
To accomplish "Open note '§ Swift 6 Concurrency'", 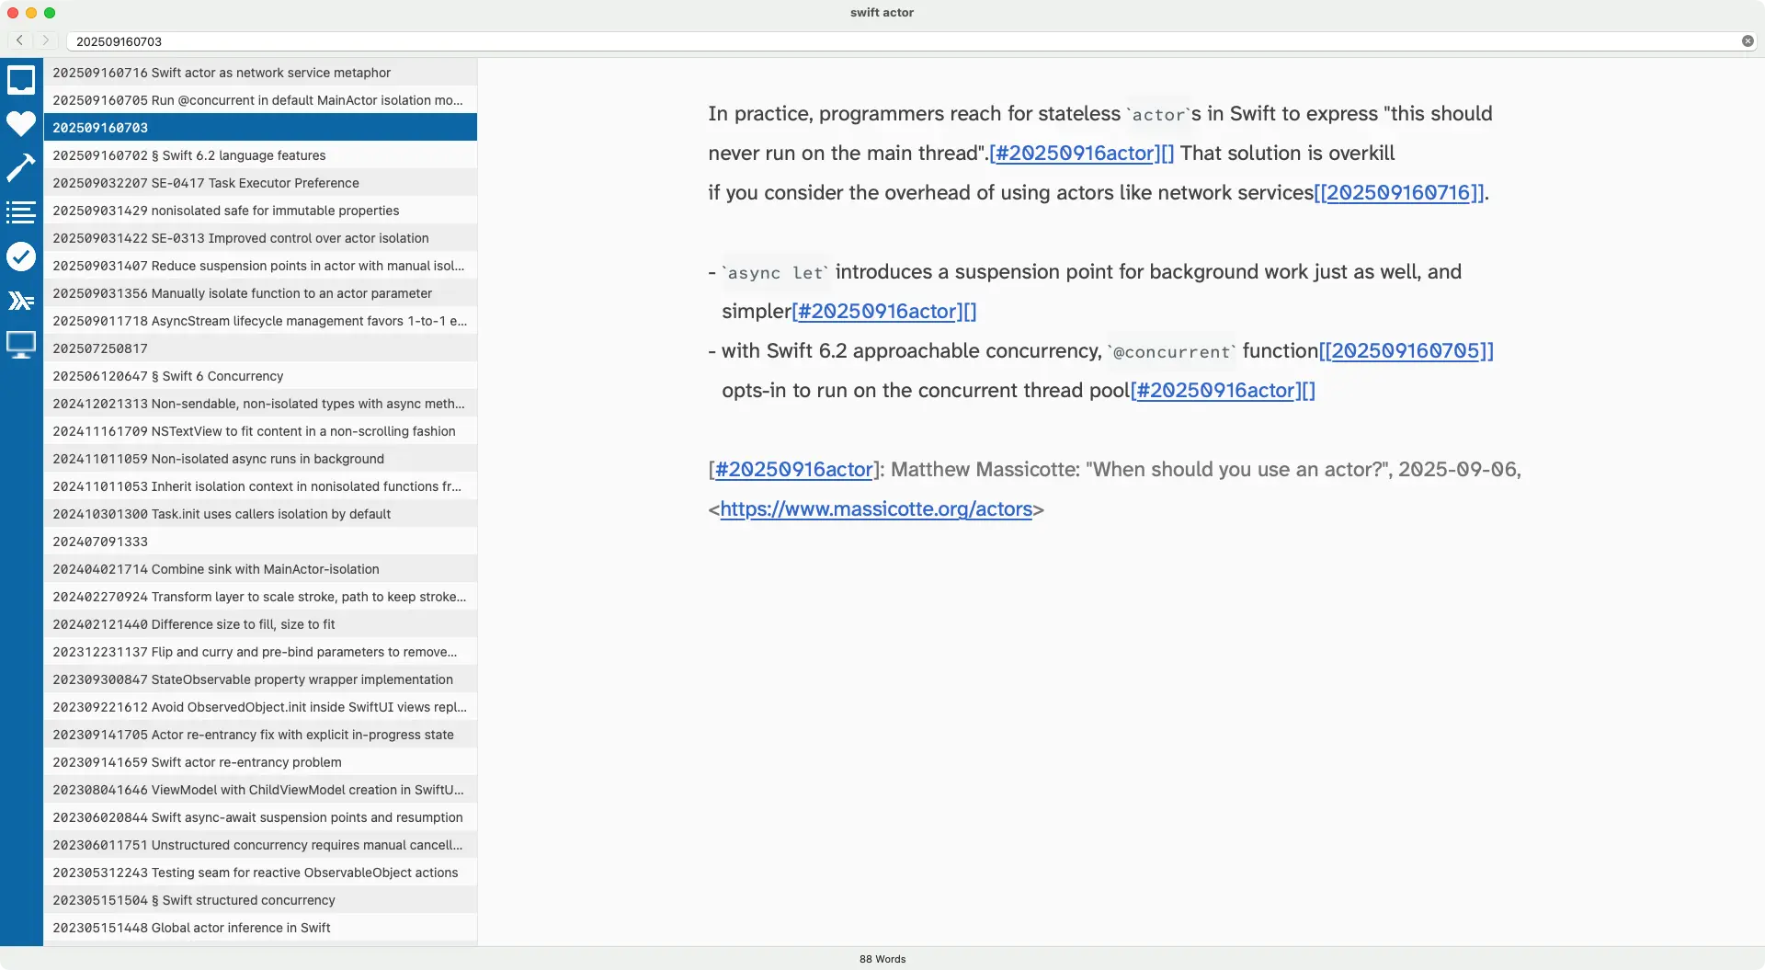I will (260, 375).
